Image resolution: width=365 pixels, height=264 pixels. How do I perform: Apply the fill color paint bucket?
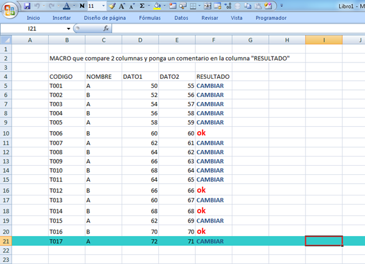pyautogui.click(x=157, y=5)
